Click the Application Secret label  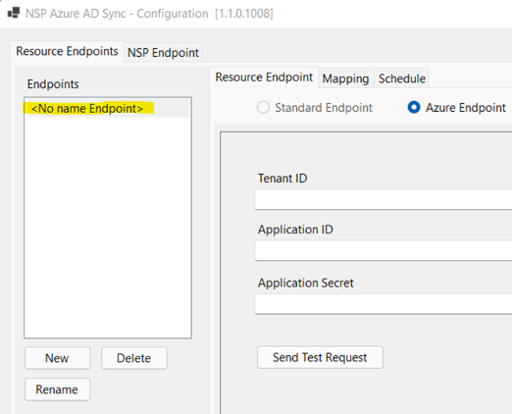306,283
